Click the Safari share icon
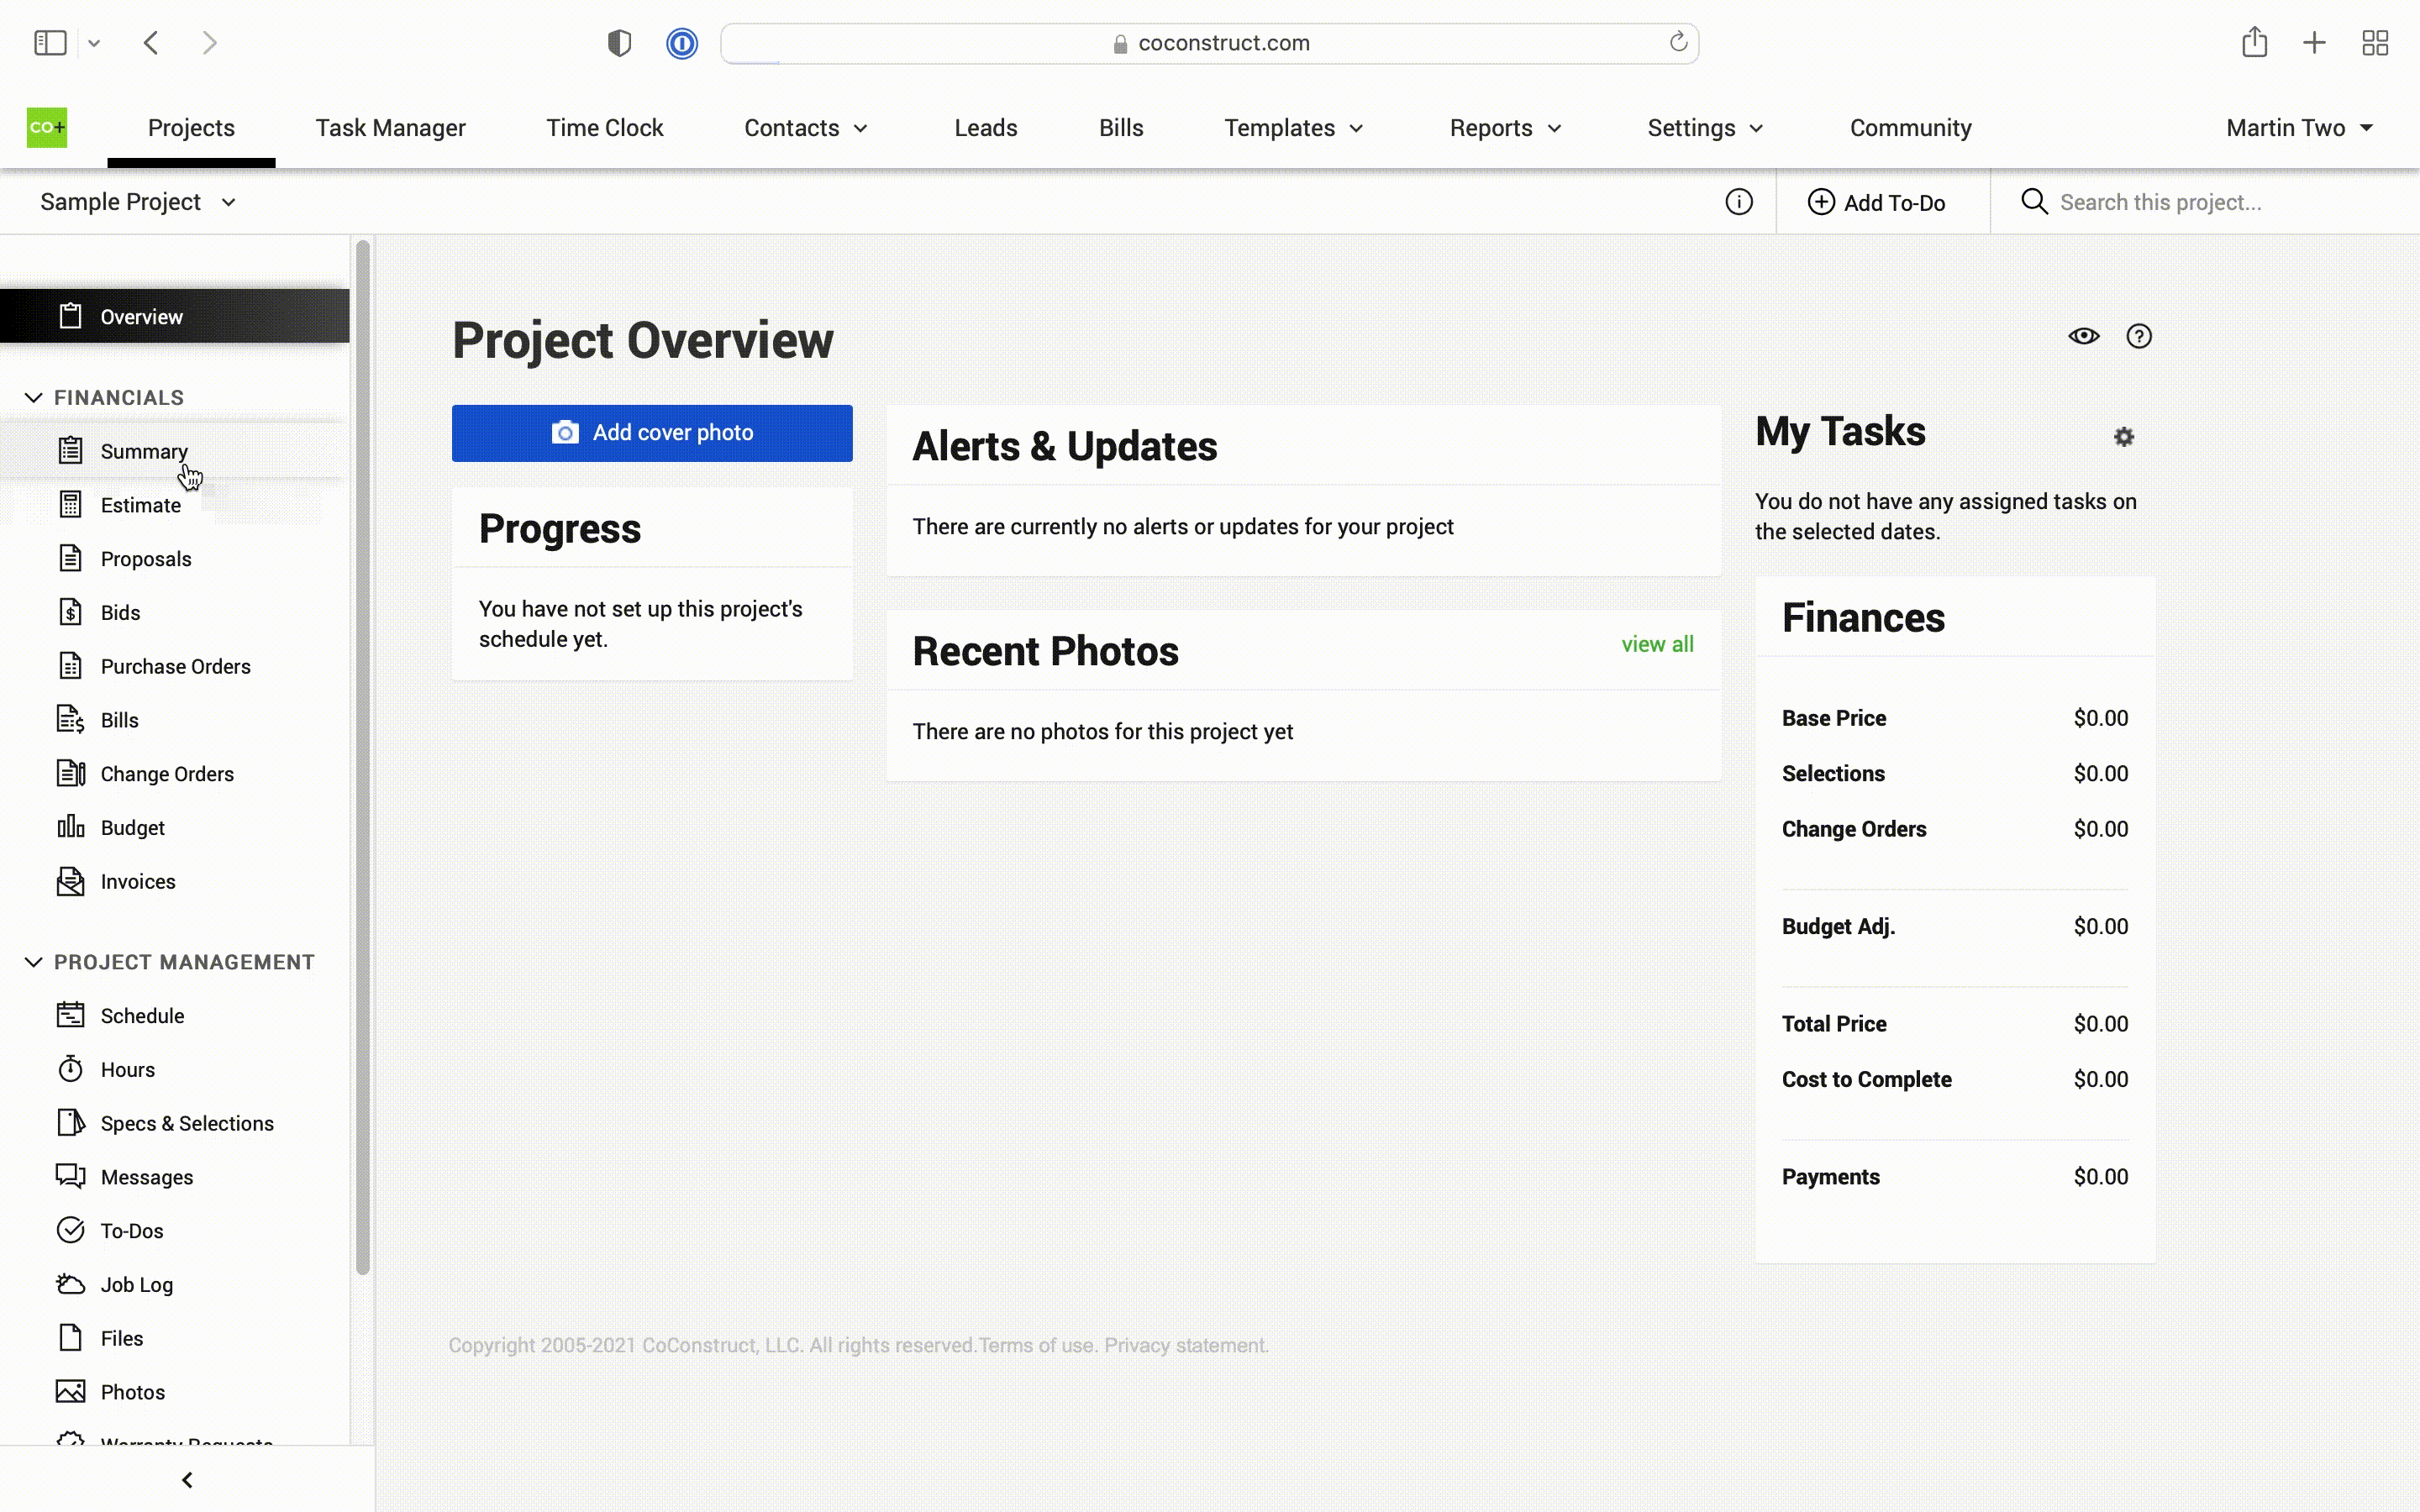 coord(2254,42)
